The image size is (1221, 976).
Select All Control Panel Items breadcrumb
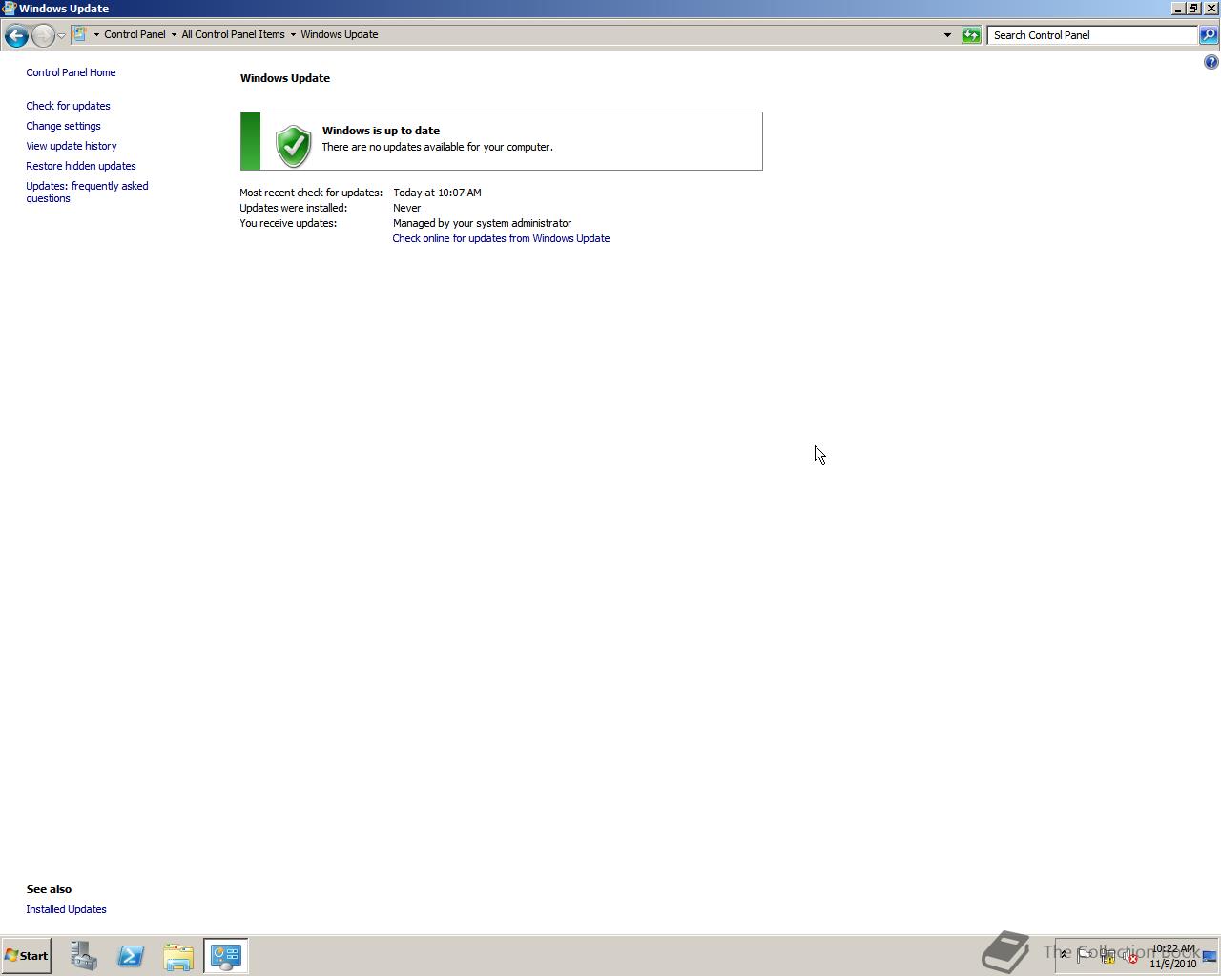click(x=233, y=34)
